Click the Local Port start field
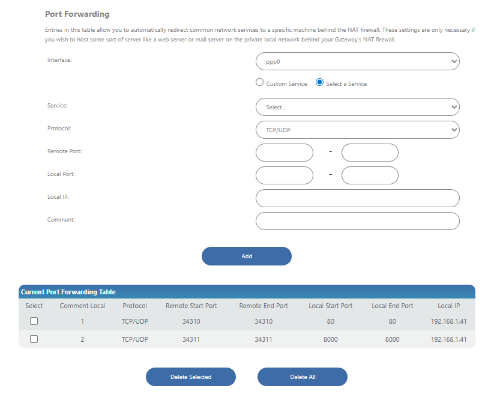This screenshot has width=491, height=403. (x=285, y=175)
